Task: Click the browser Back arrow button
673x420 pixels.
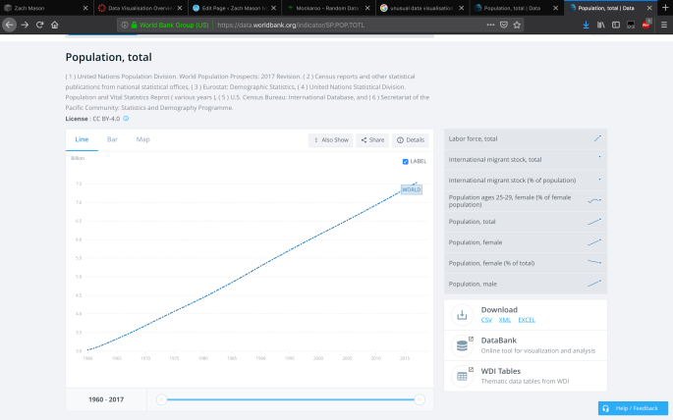Action: point(9,25)
